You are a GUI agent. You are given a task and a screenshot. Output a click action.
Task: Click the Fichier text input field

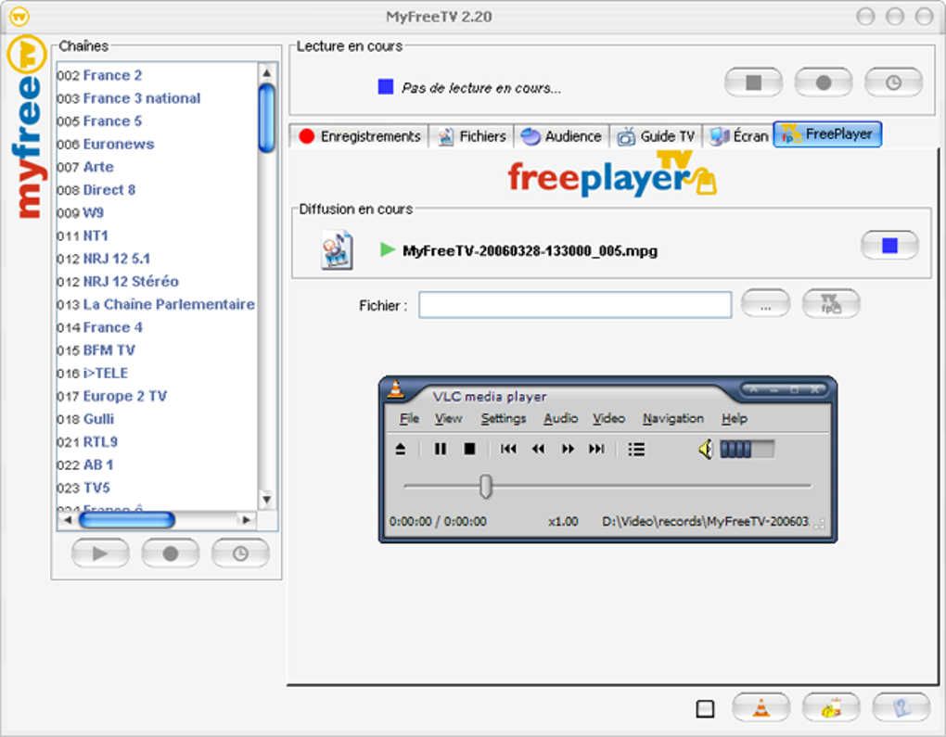(576, 305)
